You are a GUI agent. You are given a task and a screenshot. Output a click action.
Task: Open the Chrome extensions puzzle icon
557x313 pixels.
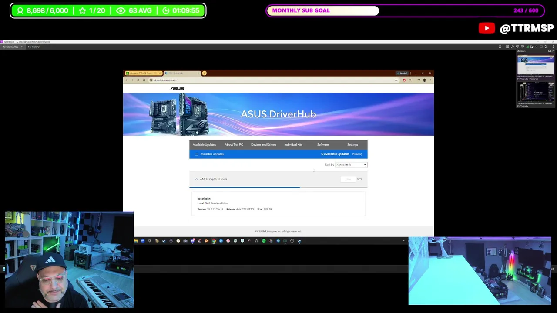coord(410,80)
